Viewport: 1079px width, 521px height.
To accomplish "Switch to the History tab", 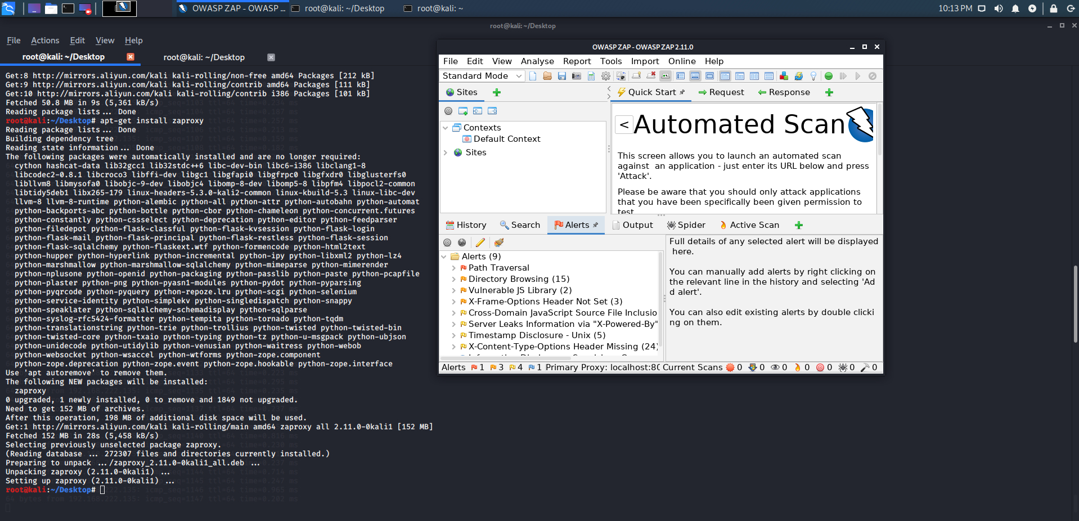I will click(x=466, y=225).
